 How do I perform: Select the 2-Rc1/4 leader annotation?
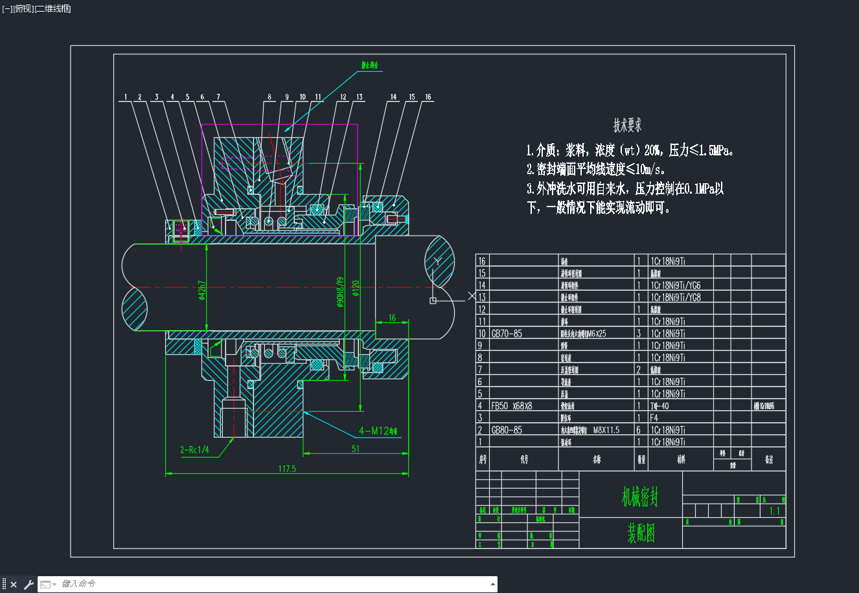194,450
